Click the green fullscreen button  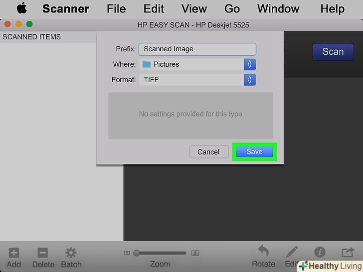[x=29, y=24]
